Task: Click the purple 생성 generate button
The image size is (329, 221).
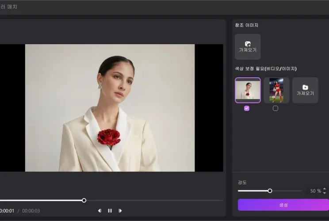Action: point(283,205)
